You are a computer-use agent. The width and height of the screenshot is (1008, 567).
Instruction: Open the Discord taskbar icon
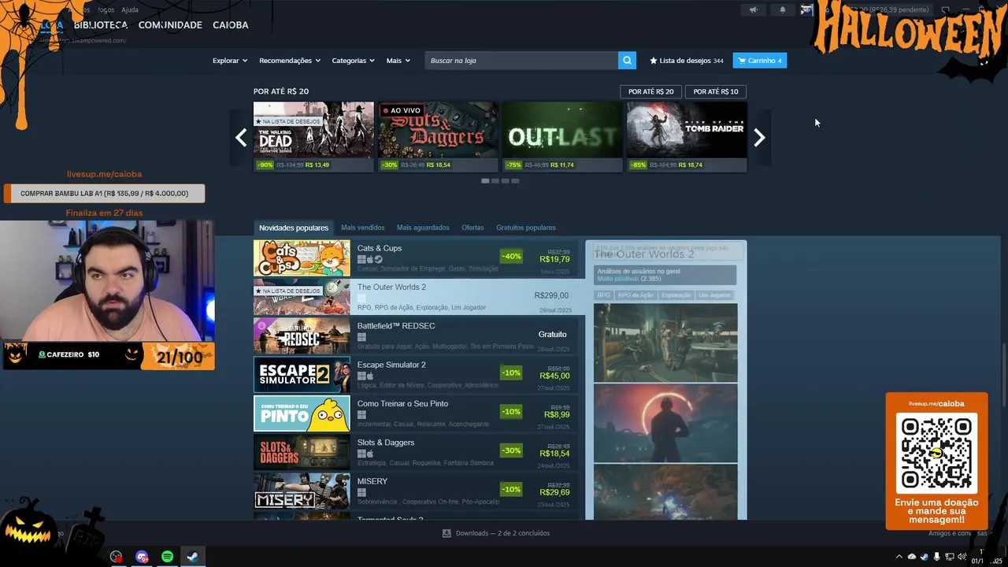click(142, 557)
